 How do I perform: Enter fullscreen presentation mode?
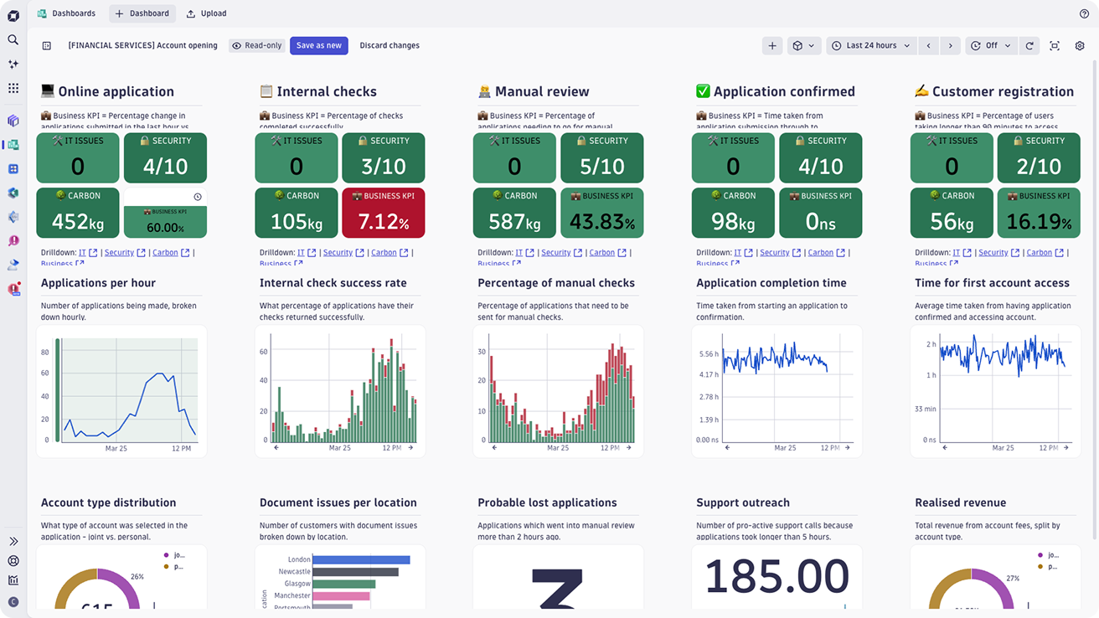click(1055, 46)
